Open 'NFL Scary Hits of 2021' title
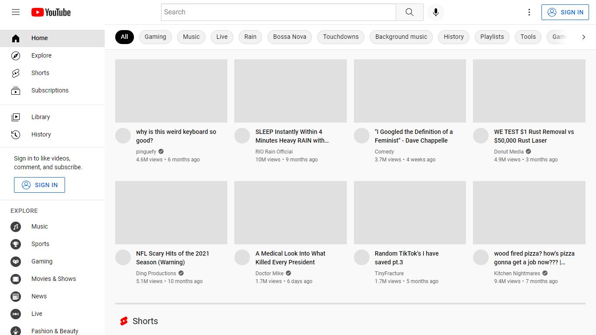This screenshot has height=335, width=596. pos(173,258)
